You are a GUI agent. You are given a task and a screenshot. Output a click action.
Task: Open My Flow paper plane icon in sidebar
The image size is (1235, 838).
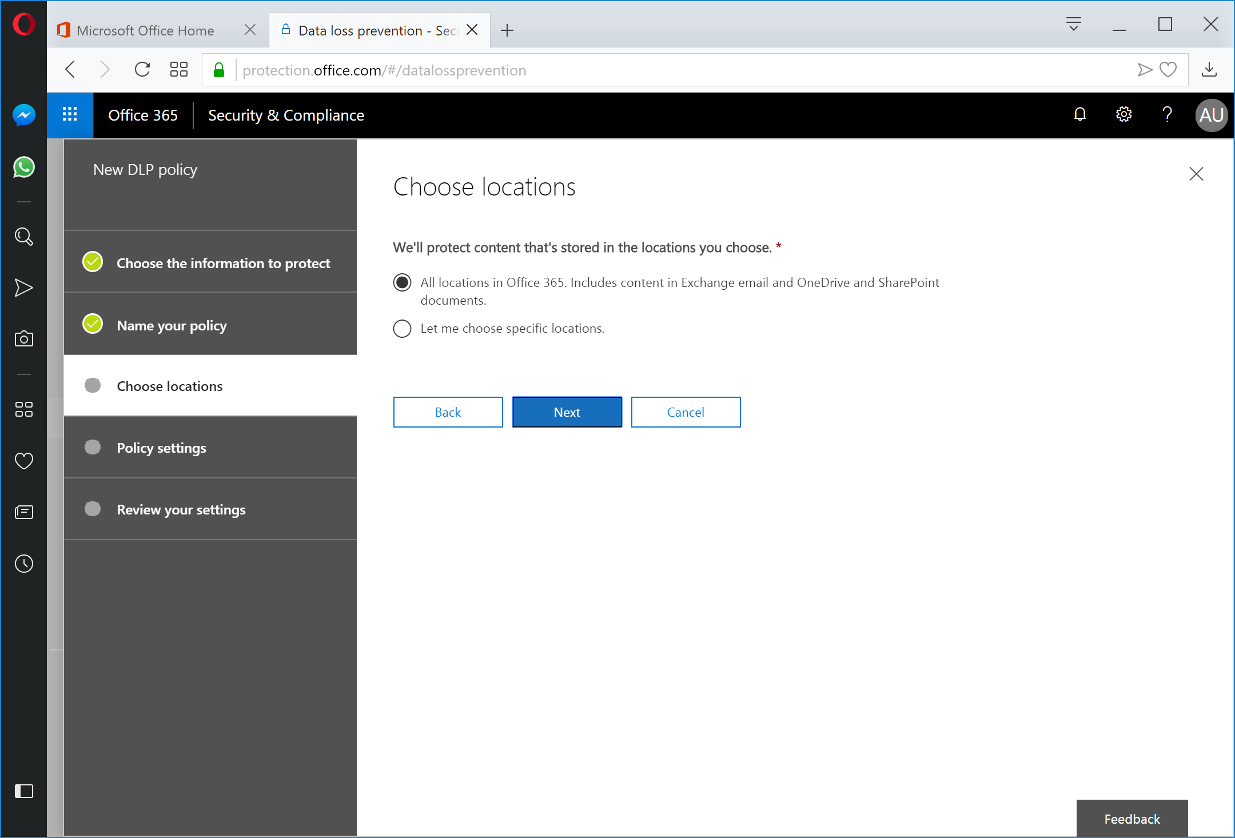pos(23,288)
